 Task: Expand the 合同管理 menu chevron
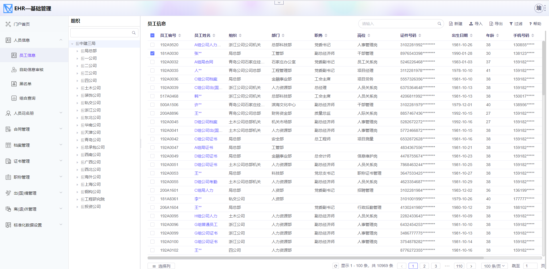[x=61, y=129]
